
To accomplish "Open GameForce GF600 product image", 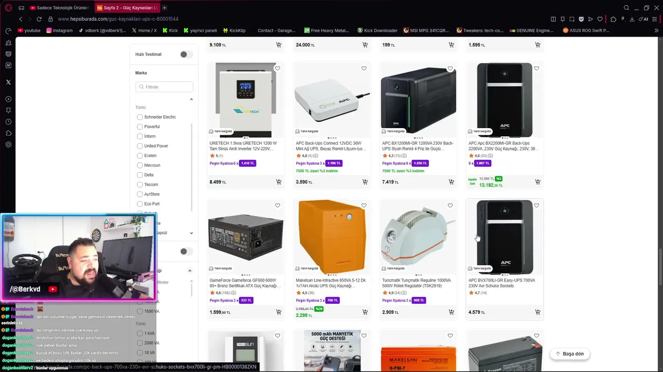I will coord(246,237).
